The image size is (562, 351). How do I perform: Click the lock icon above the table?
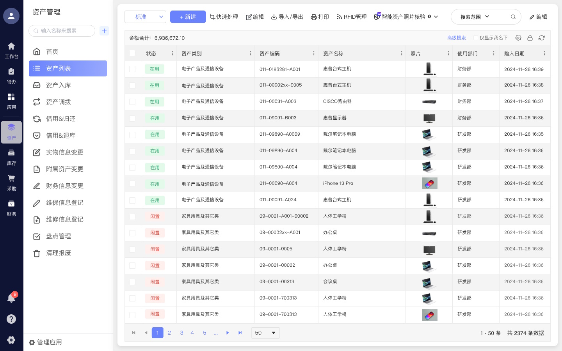[x=530, y=38]
